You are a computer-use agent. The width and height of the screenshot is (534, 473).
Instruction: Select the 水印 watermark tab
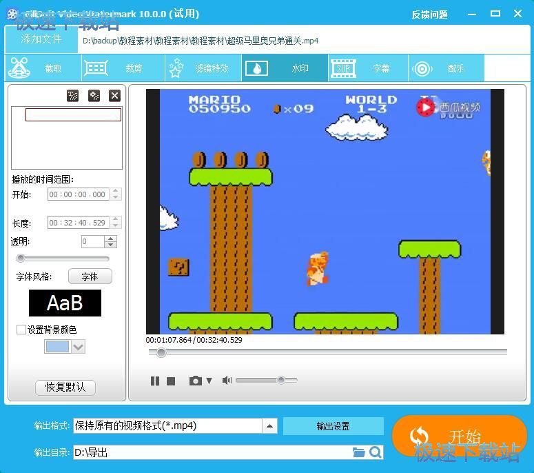(285, 68)
